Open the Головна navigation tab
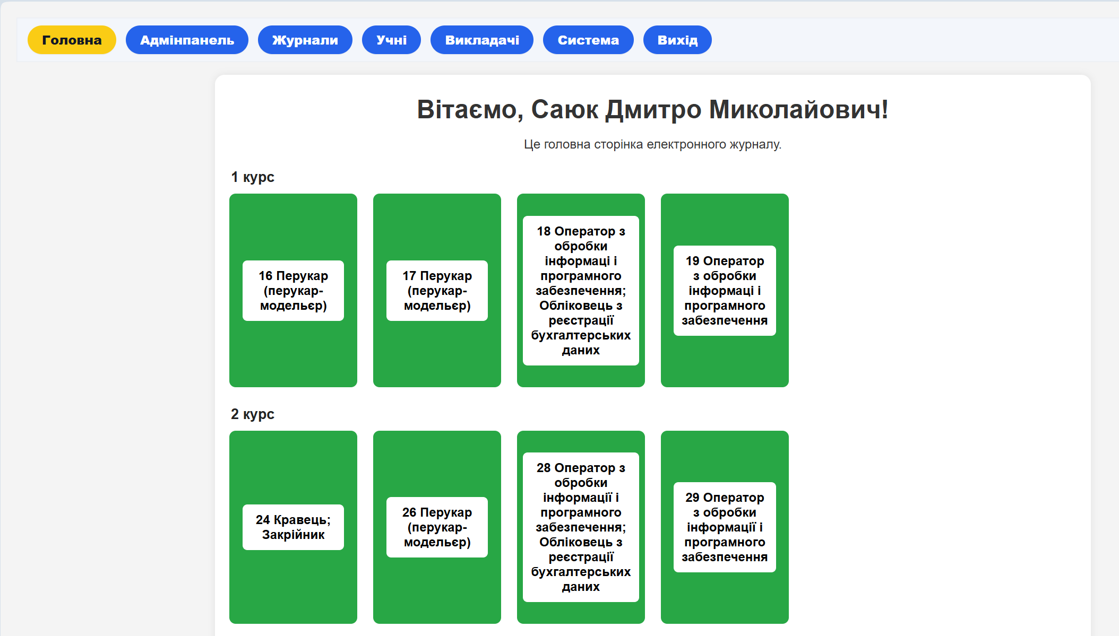 point(72,40)
